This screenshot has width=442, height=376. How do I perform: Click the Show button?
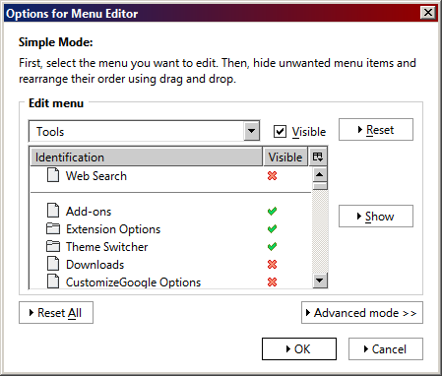pyautogui.click(x=376, y=217)
